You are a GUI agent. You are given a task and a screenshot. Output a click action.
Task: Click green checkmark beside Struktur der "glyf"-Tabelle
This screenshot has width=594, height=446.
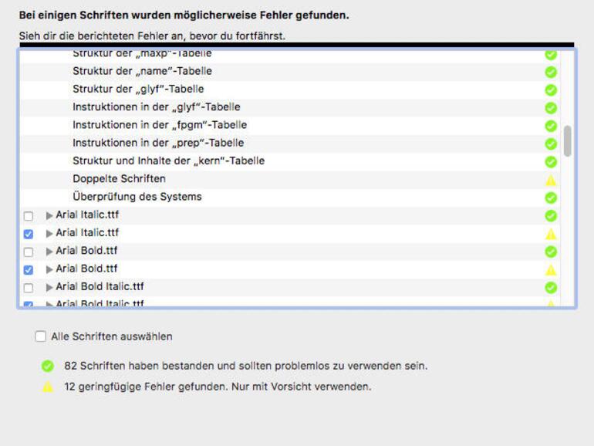[x=551, y=90]
